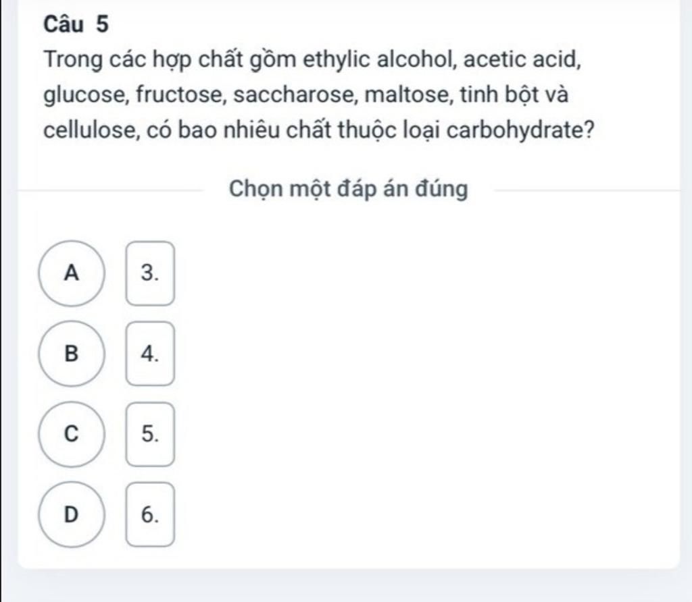This screenshot has width=692, height=602.
Task: Click the word glucose in the question
Action: pos(84,95)
